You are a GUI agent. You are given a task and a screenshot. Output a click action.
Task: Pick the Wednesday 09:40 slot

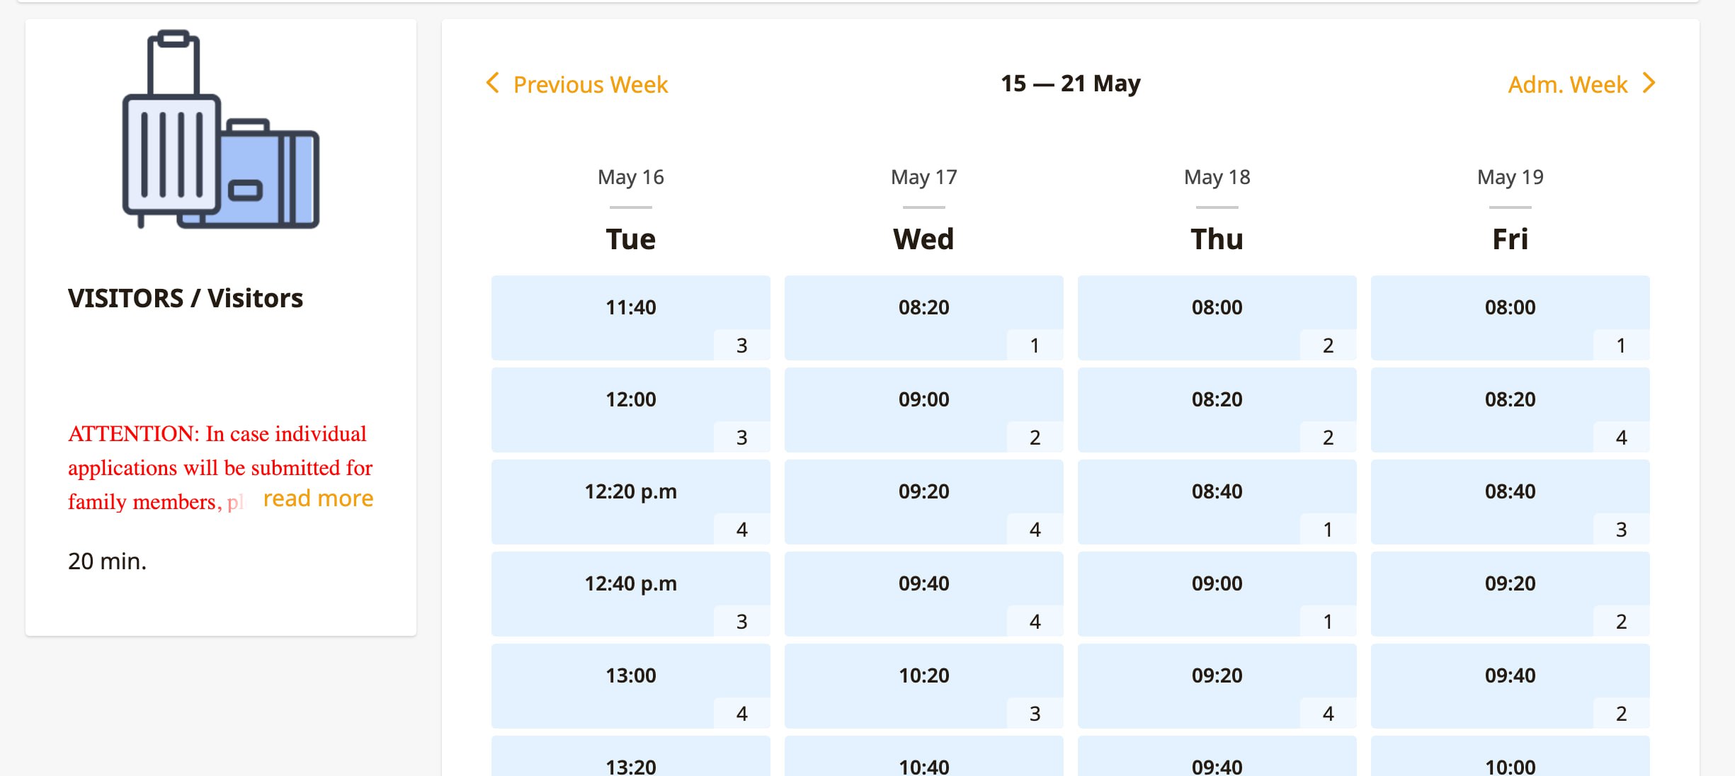coord(923,593)
